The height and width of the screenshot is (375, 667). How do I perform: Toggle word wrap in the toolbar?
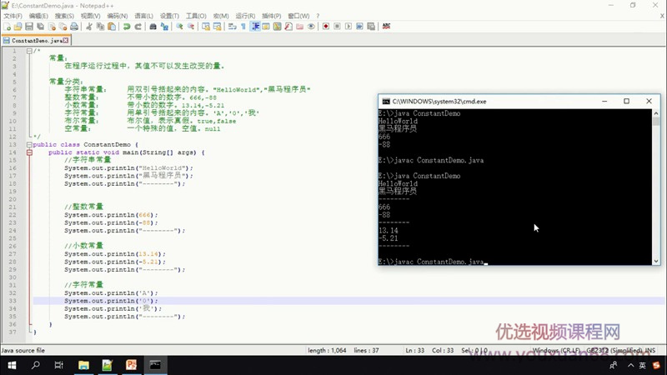232,27
